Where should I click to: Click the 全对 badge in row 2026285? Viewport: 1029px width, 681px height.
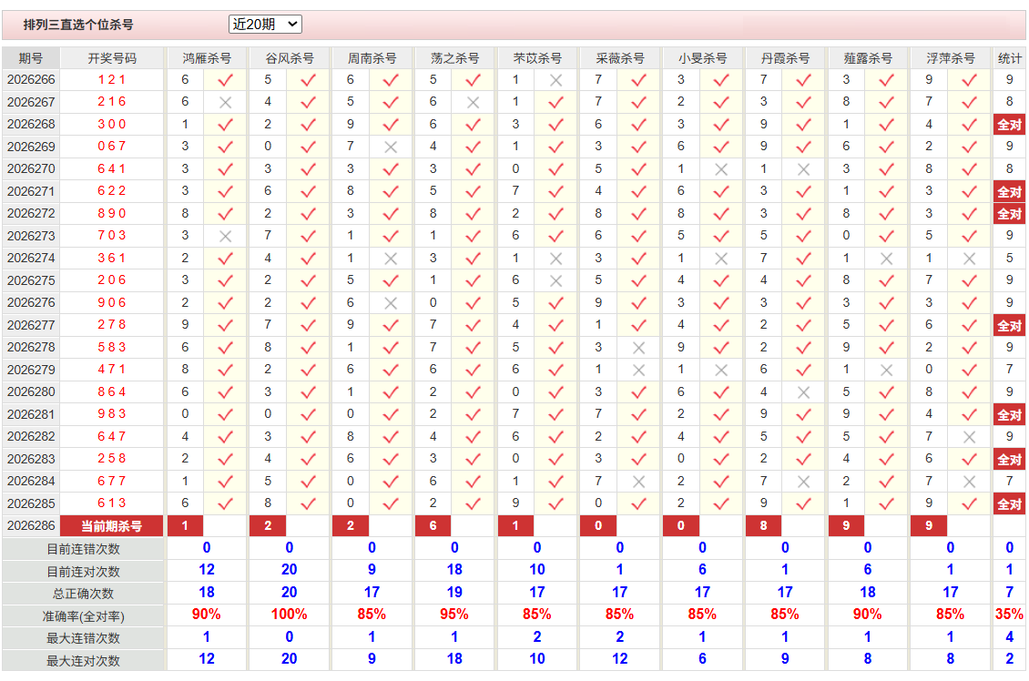[x=1009, y=503]
